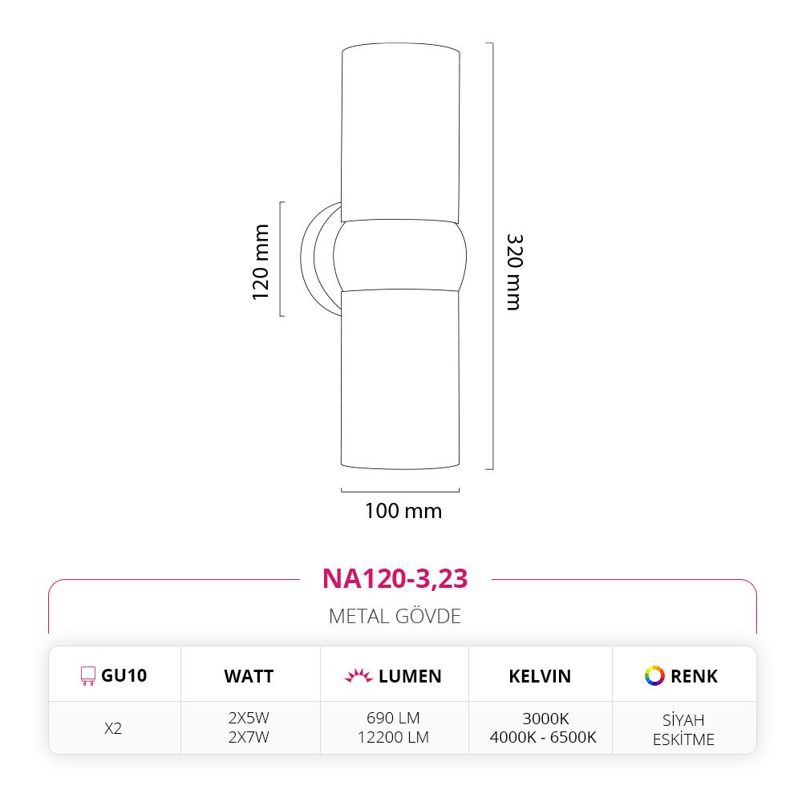Select the upper cylinder of the lamp drawing

point(400,132)
